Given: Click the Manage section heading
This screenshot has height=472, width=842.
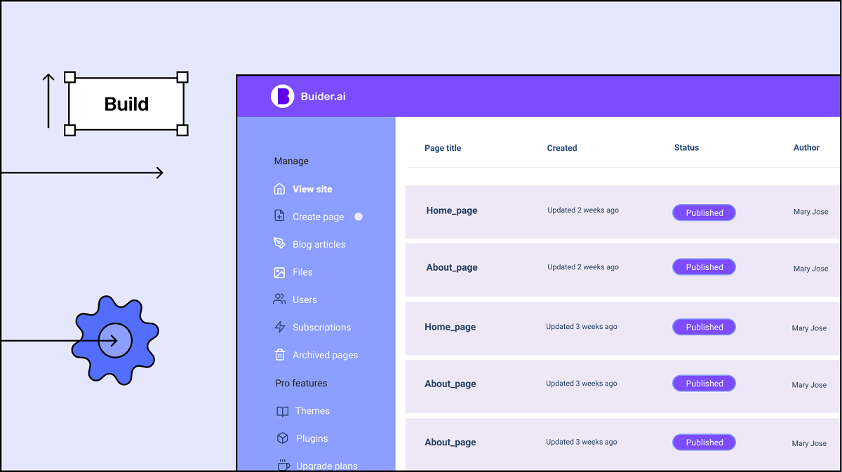Looking at the screenshot, I should 291,161.
